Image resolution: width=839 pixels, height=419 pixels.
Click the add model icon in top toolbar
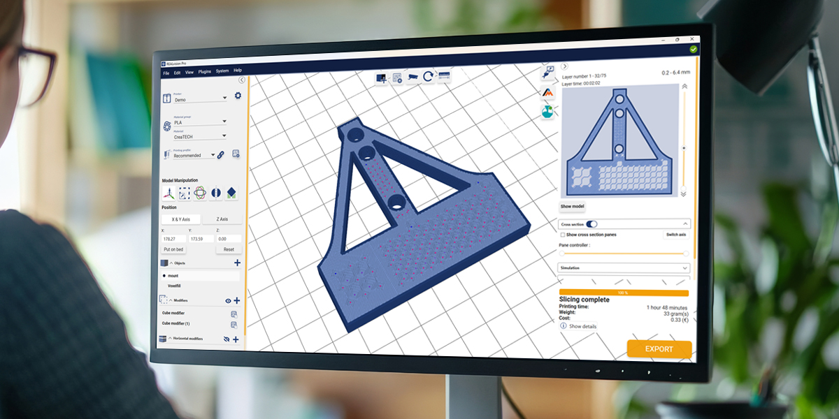(x=382, y=78)
